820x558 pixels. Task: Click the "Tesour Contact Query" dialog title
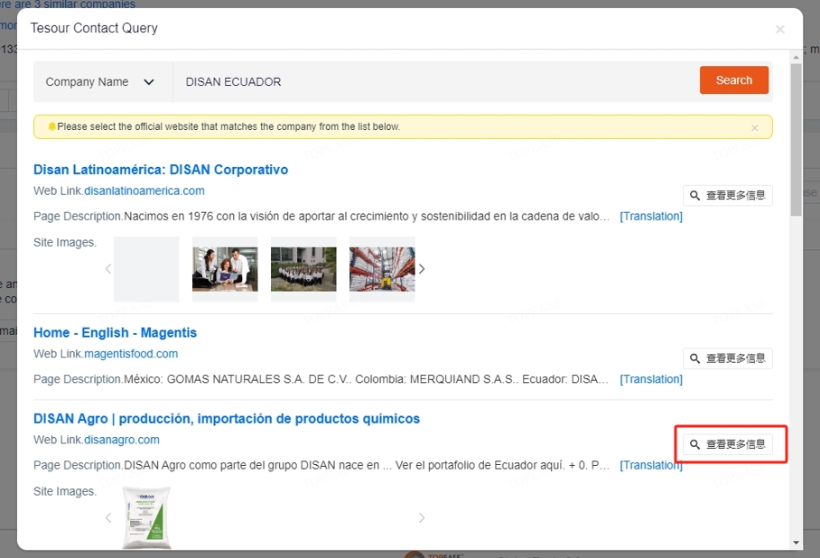coord(94,28)
